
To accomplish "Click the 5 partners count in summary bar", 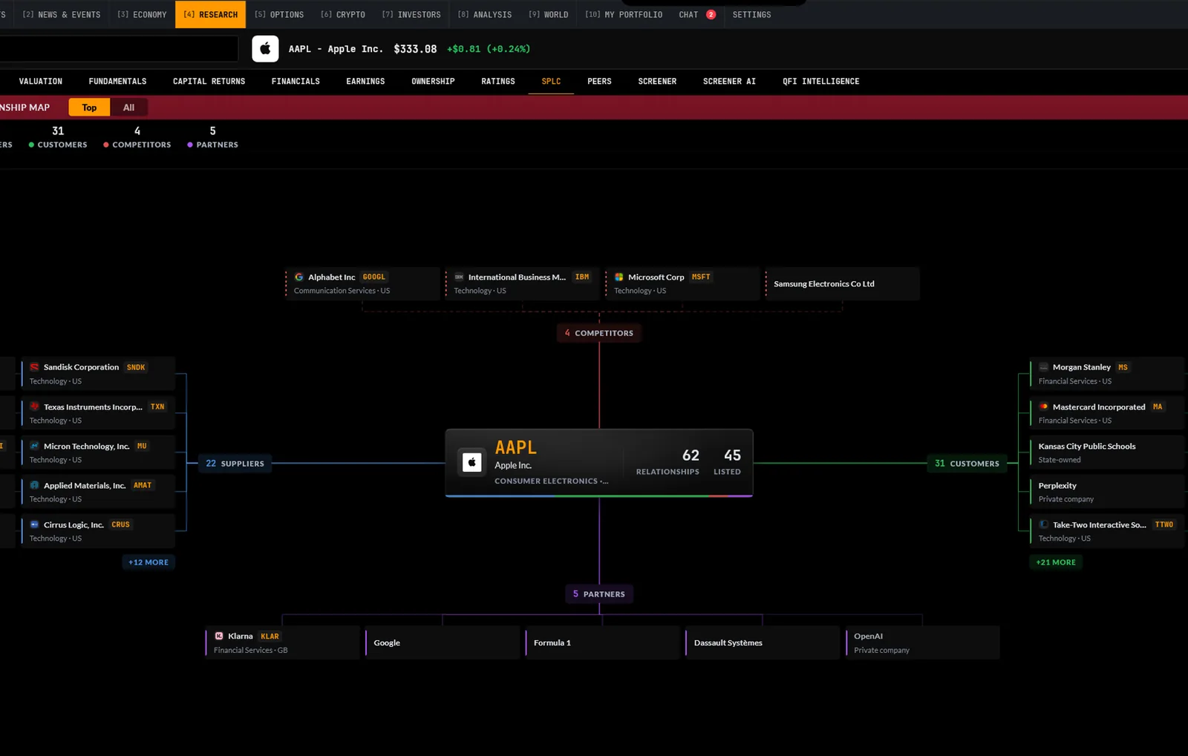I will pyautogui.click(x=212, y=131).
